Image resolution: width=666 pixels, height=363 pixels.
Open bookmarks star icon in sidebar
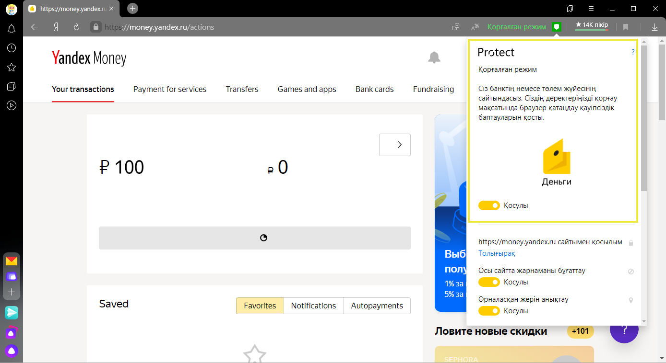pos(12,67)
